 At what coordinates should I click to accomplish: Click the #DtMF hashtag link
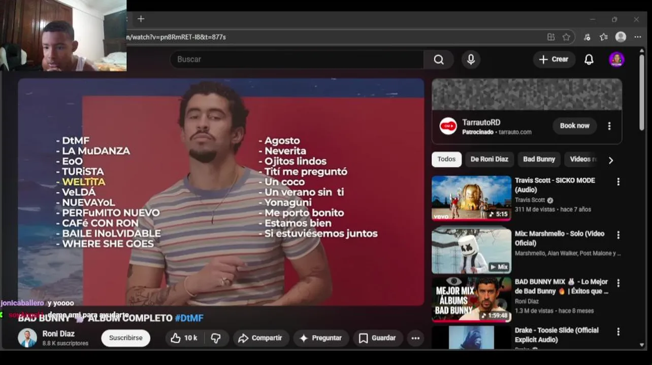coord(189,318)
